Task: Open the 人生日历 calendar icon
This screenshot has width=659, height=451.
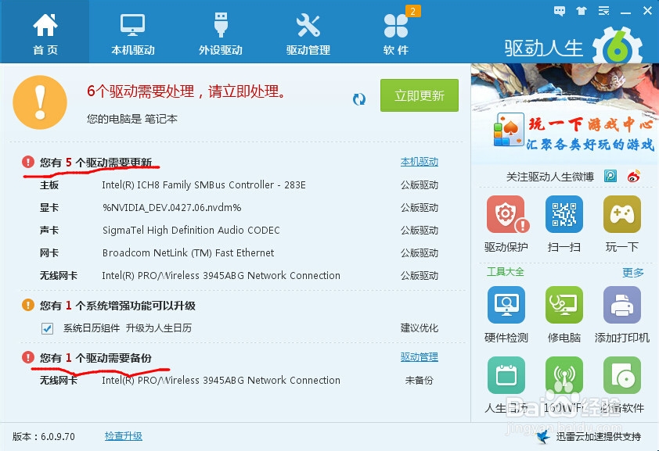Action: click(506, 375)
